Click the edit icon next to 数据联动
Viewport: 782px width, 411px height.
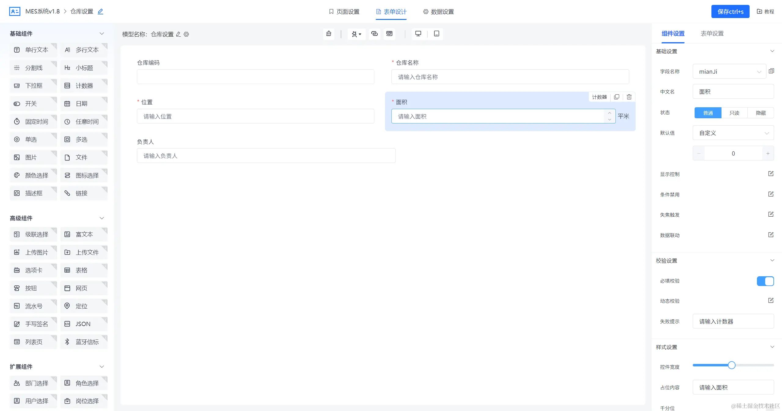771,235
